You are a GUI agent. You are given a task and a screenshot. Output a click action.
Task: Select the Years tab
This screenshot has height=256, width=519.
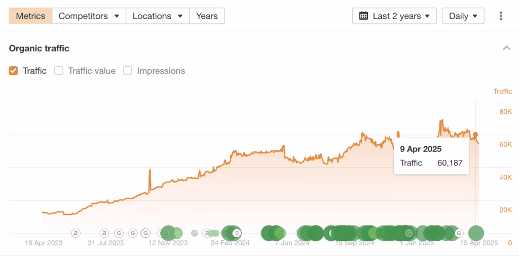pos(207,16)
